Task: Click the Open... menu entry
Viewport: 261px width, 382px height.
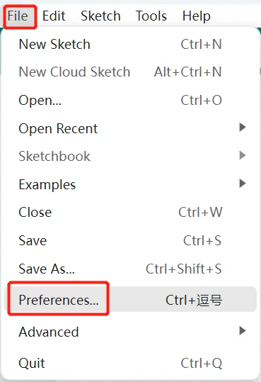Action: [x=130, y=100]
